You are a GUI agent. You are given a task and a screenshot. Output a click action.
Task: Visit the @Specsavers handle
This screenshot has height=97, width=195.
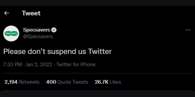coord(38,36)
